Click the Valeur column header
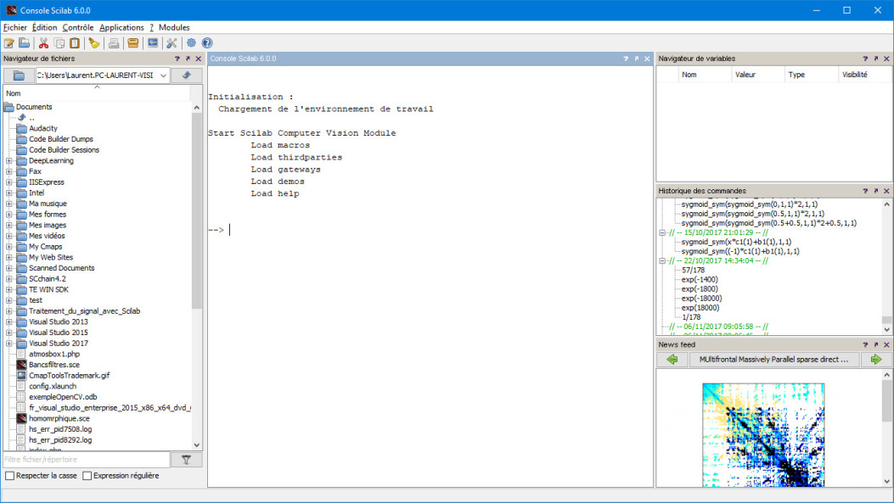 pos(757,75)
